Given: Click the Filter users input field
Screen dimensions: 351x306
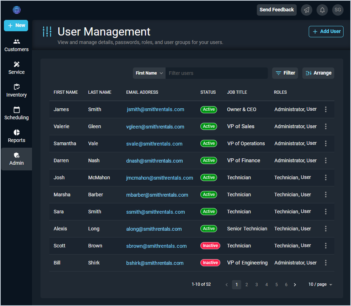Looking at the screenshot, I should pos(216,73).
